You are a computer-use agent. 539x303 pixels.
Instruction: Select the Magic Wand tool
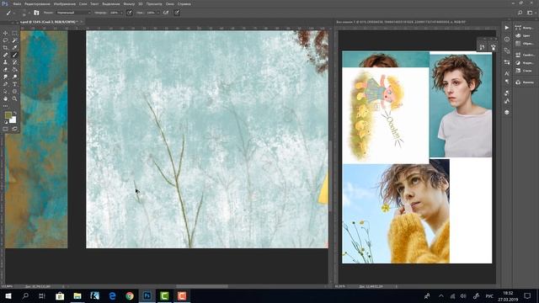click(14, 40)
